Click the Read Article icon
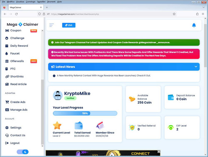 (7, 84)
